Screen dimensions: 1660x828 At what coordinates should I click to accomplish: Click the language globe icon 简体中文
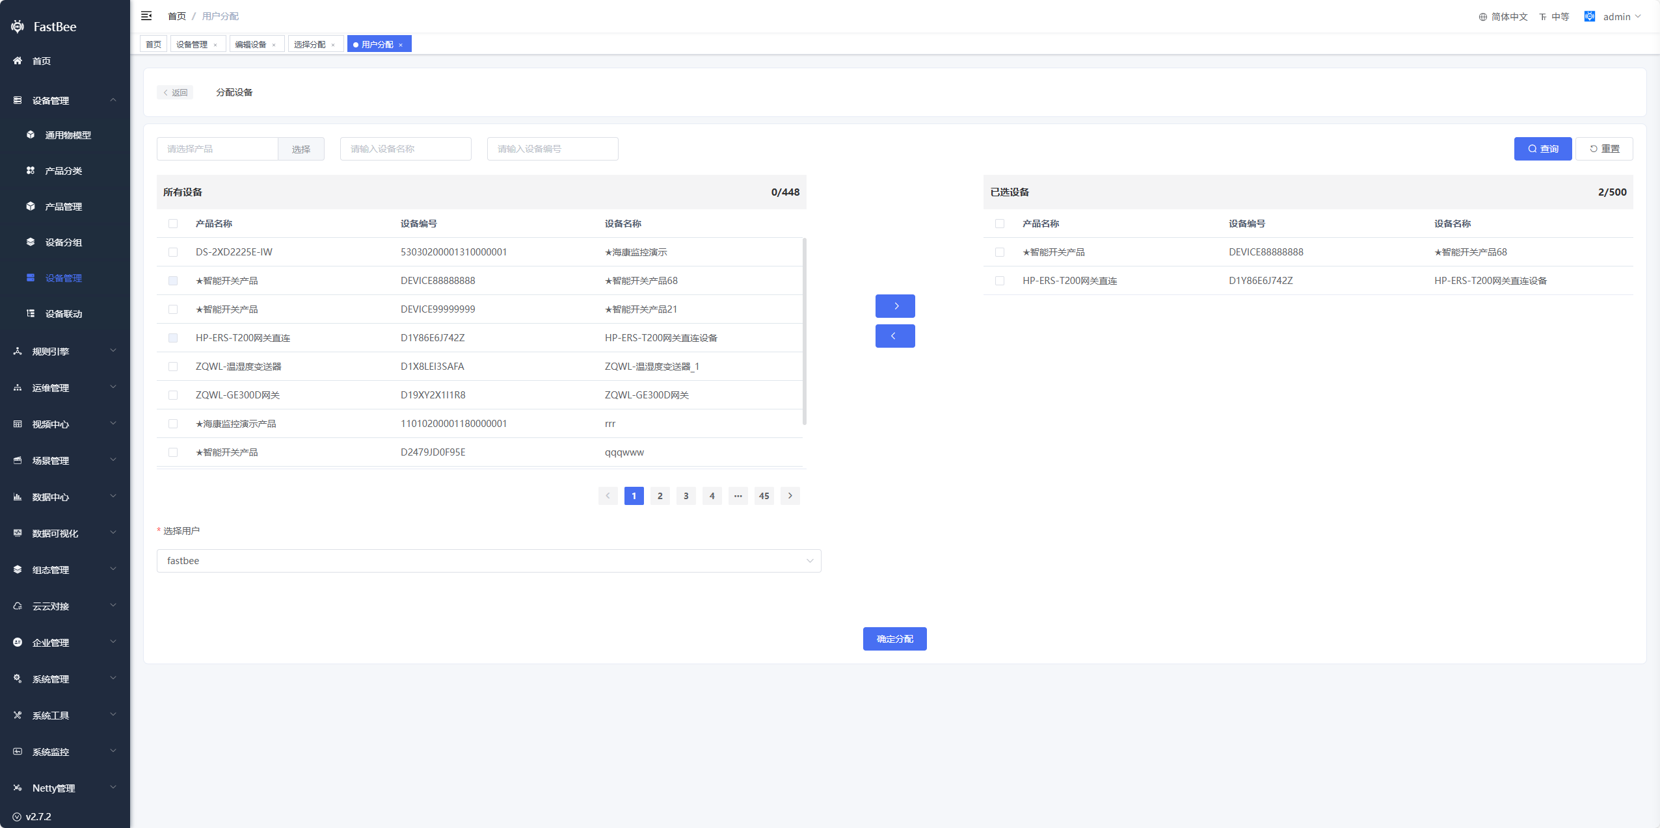1483,17
